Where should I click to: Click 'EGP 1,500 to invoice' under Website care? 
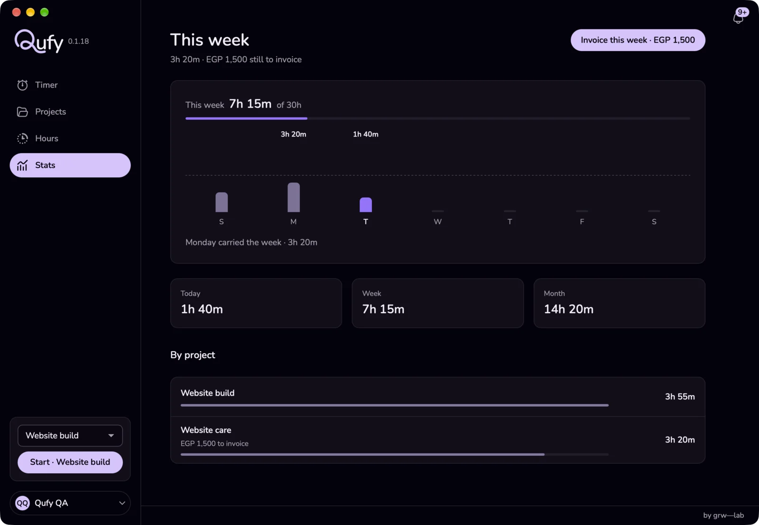[214, 444]
